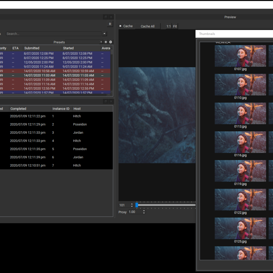Click the Proxy value field showing 1.00
This screenshot has height=273, width=273.
(135, 212)
